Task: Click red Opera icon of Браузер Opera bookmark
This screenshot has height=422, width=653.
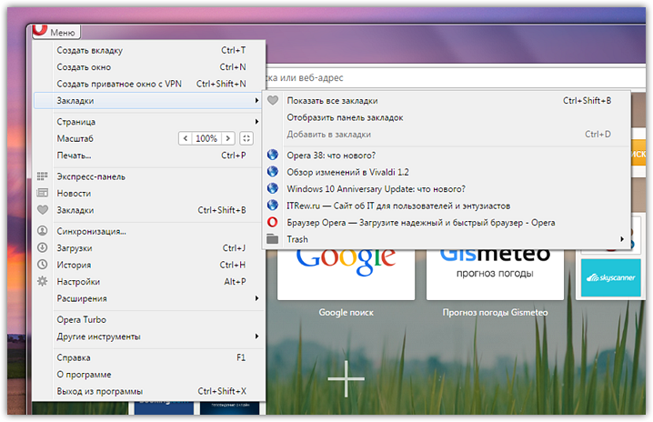Action: 272,222
